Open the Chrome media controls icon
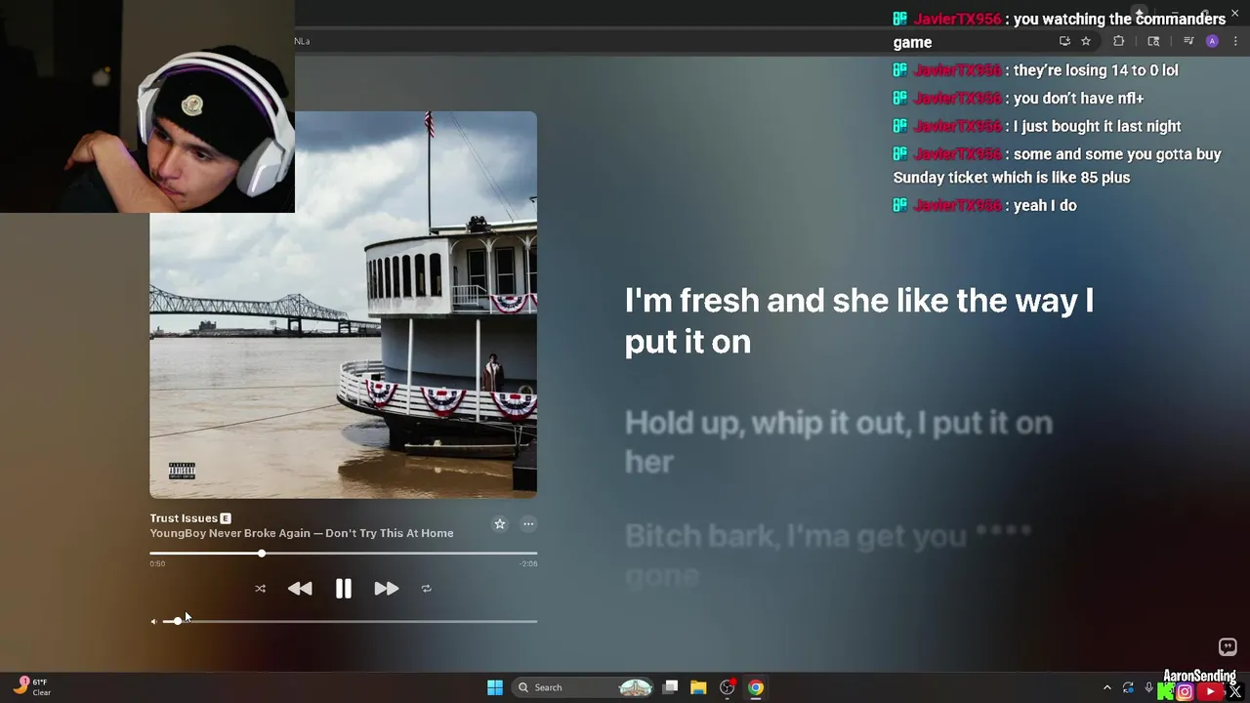This screenshot has height=703, width=1250. (1188, 41)
